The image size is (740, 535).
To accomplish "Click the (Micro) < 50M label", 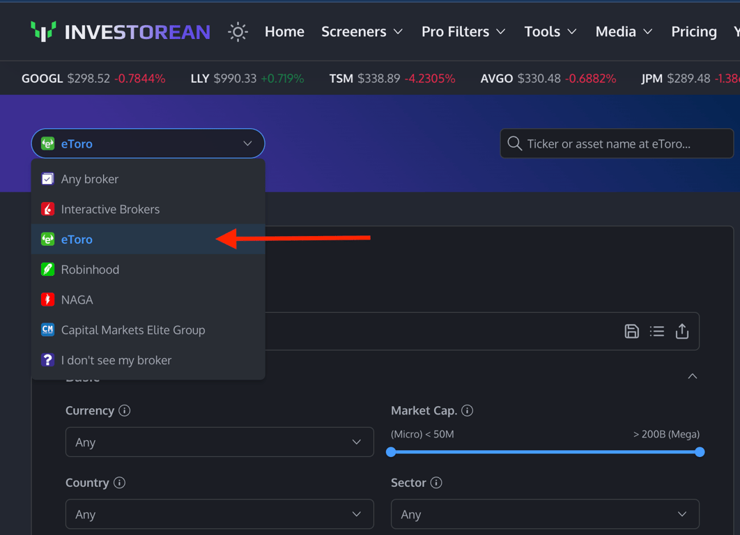I will [422, 434].
